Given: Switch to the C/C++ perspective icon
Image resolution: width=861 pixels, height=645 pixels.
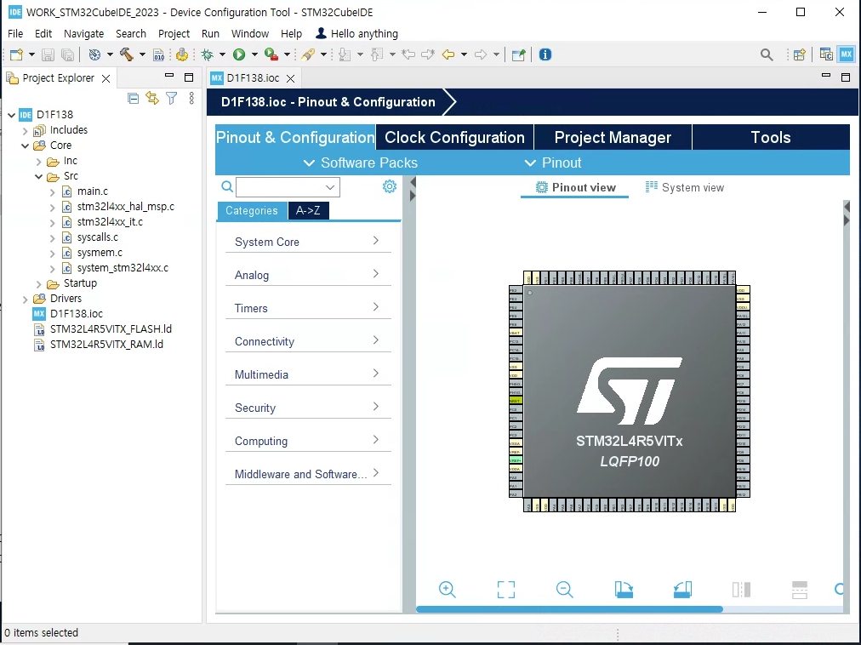Looking at the screenshot, I should pos(826,54).
